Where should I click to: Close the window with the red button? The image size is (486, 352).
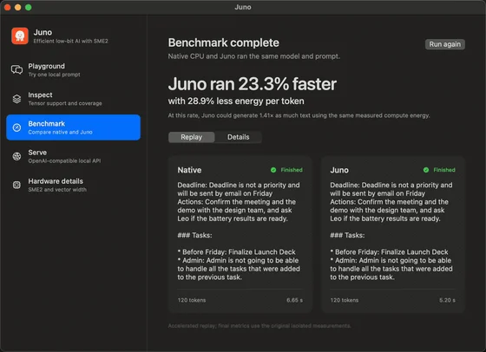click(x=8, y=7)
